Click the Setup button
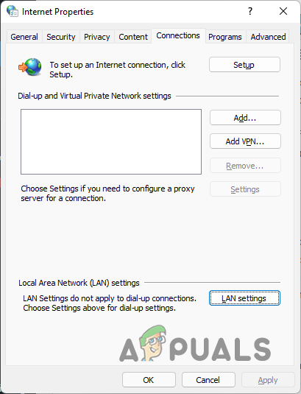The width and height of the screenshot is (301, 394). click(244, 65)
